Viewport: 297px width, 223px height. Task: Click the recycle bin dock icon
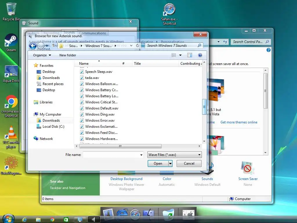click(168, 214)
